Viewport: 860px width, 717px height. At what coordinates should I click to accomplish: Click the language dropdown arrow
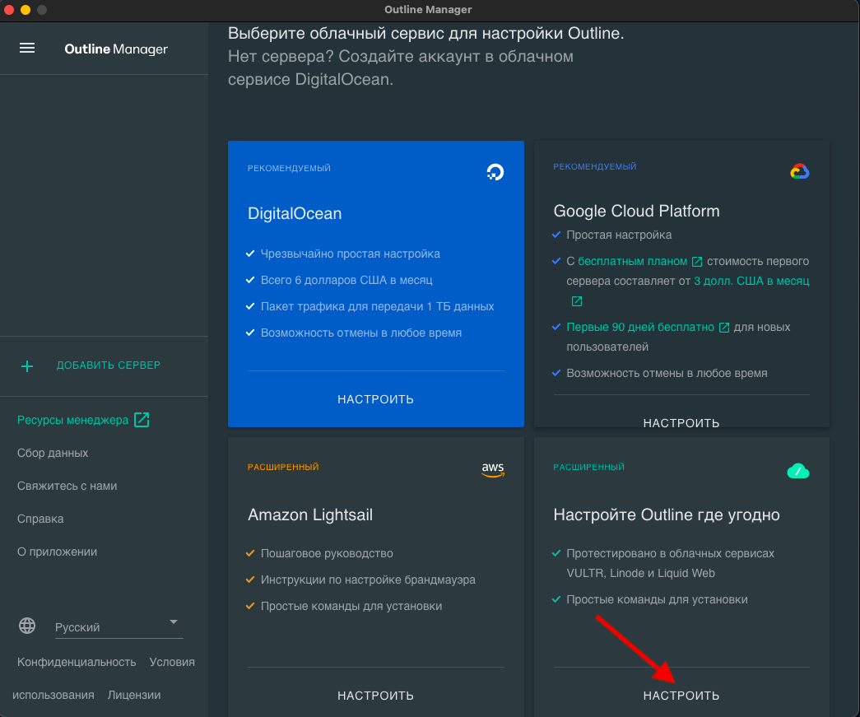point(174,622)
